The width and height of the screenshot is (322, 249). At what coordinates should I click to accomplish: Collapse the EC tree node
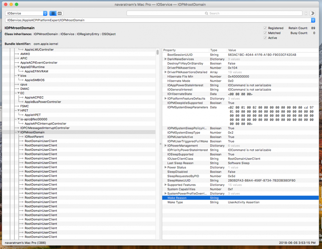pyautogui.click(x=18, y=93)
